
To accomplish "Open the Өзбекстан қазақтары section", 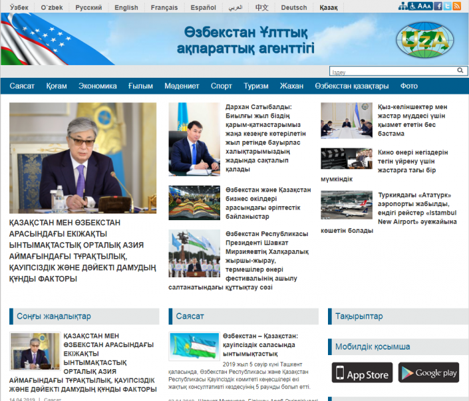I will point(352,86).
